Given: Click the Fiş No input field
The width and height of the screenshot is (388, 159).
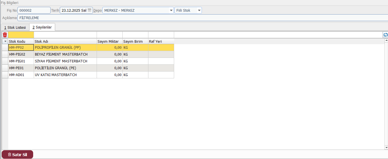Looking at the screenshot, I should point(34,11).
